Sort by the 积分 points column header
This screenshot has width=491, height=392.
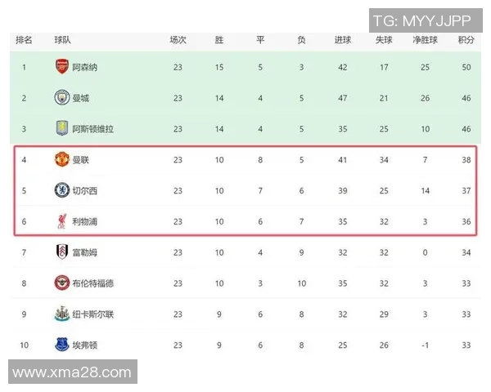point(466,40)
